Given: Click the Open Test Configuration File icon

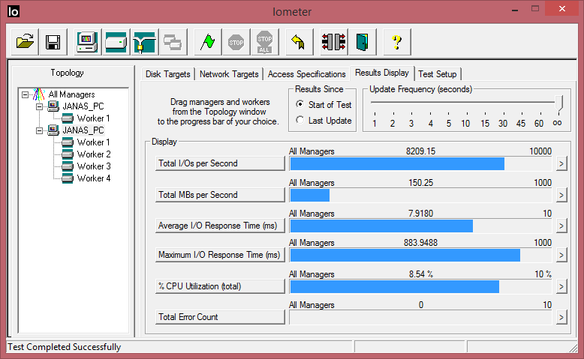Looking at the screenshot, I should click(25, 42).
